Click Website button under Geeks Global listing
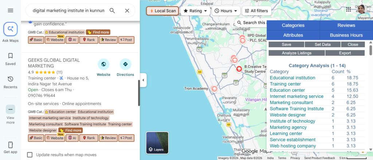The height and width of the screenshot is (160, 373). (55, 138)
